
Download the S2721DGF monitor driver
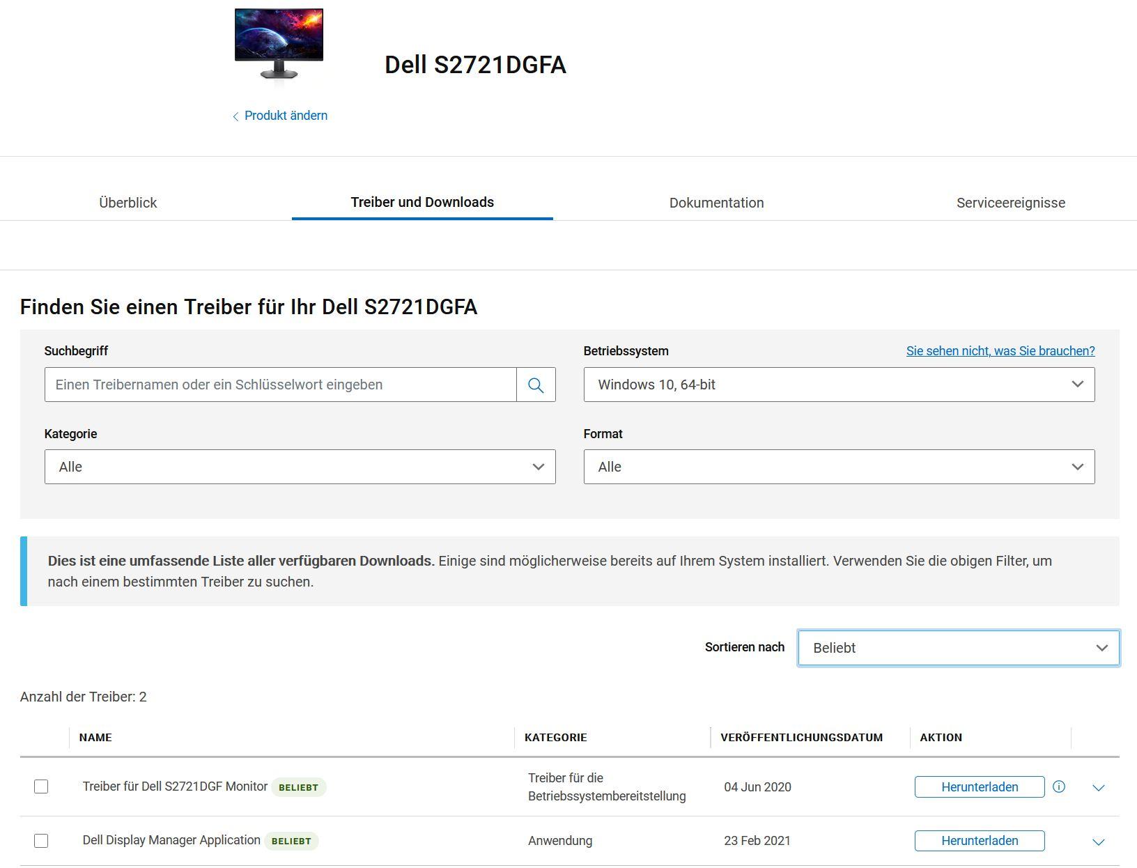(980, 786)
